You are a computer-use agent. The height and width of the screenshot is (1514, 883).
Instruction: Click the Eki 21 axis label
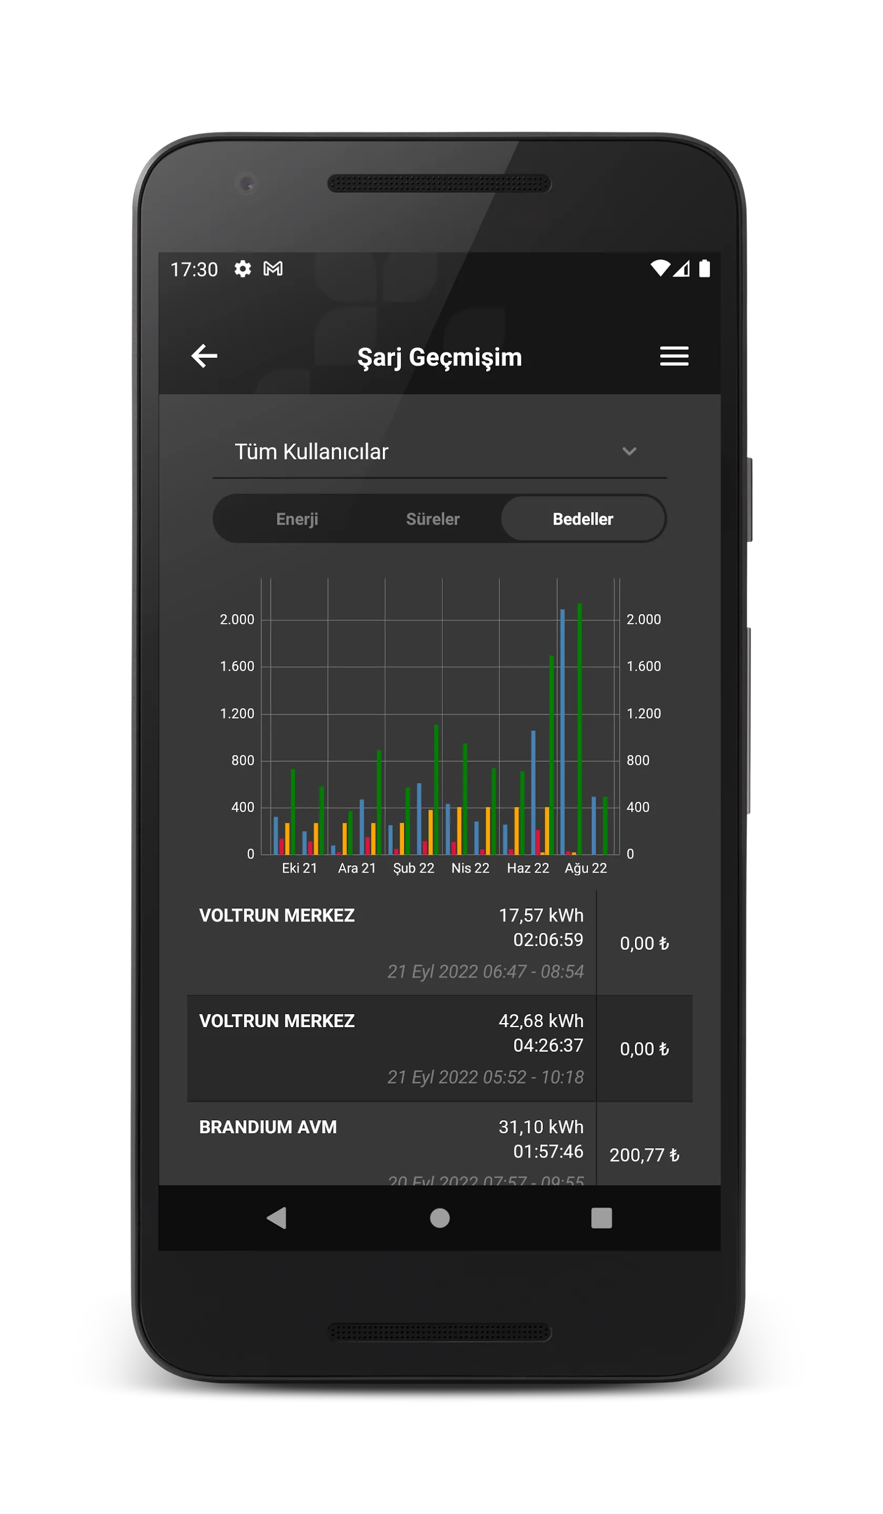pyautogui.click(x=300, y=869)
